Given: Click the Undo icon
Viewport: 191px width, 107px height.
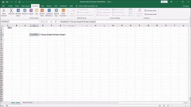Looking at the screenshot, I should click(7, 2).
